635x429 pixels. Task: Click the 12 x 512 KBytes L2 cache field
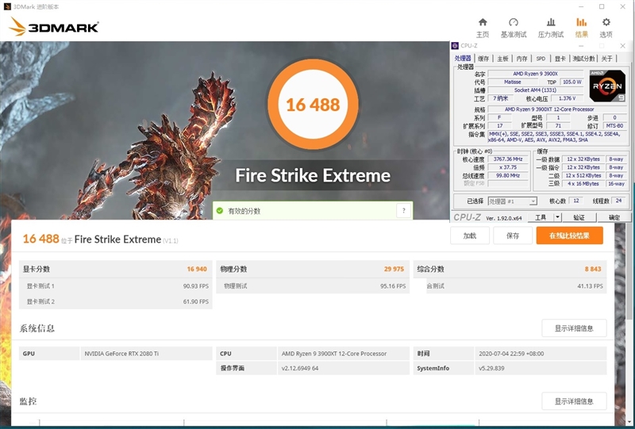[x=583, y=176]
